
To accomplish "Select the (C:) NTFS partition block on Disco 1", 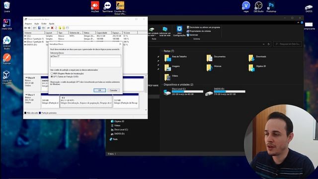I will 86,101.
